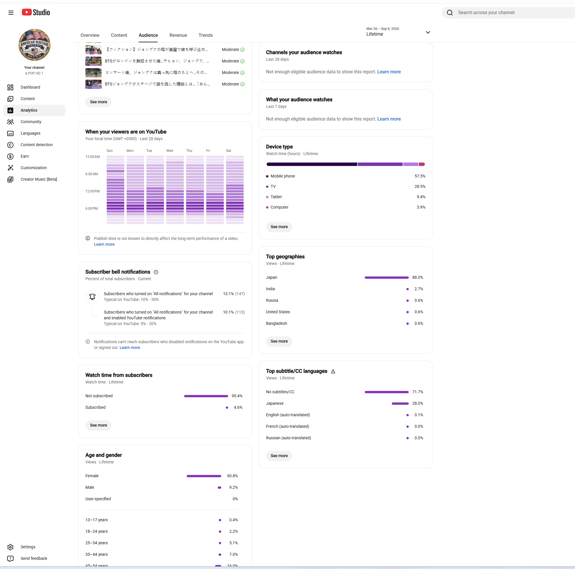Click See more below the video list
The width and height of the screenshot is (575, 569).
coord(98,102)
